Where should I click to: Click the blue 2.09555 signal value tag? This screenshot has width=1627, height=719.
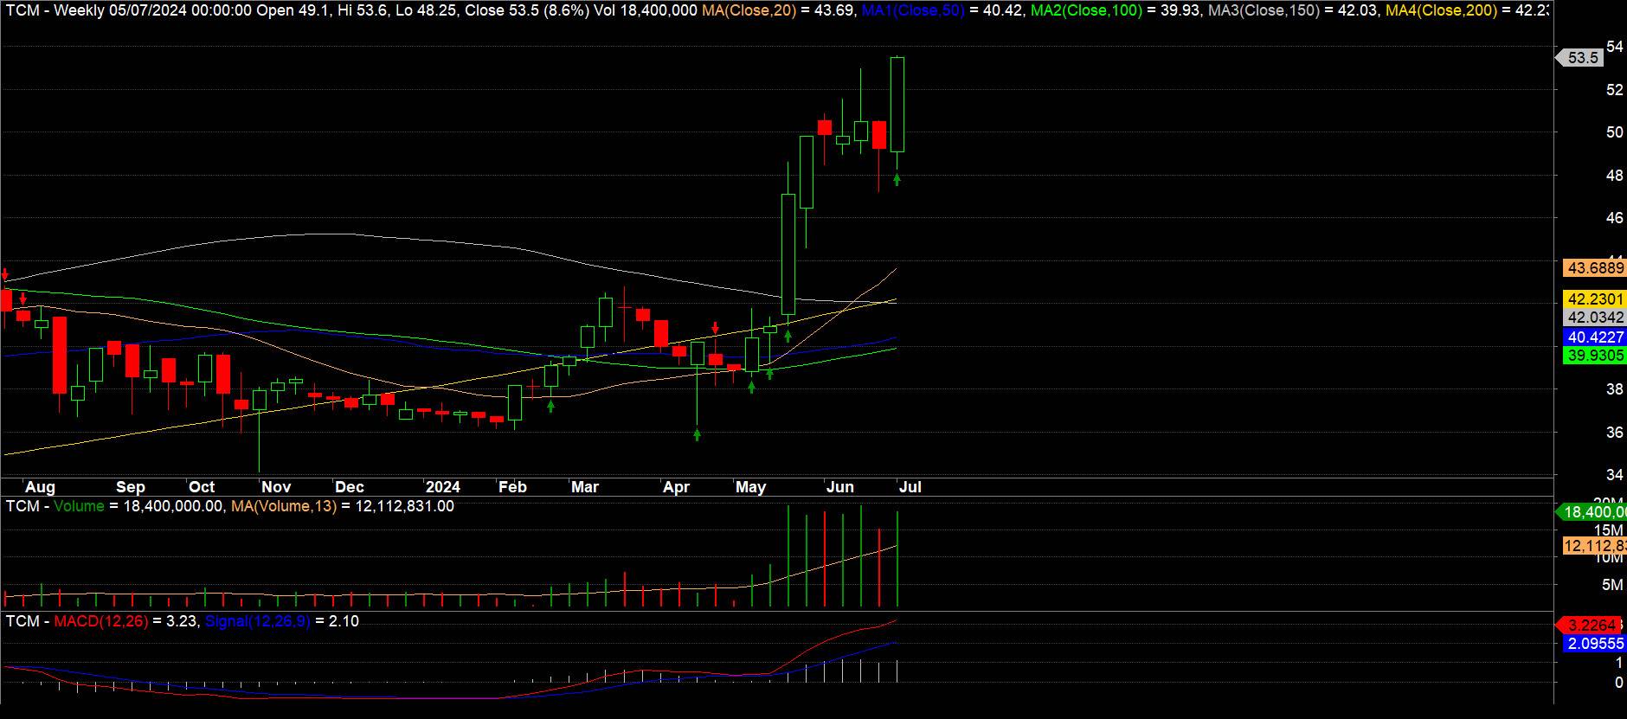pos(1595,644)
